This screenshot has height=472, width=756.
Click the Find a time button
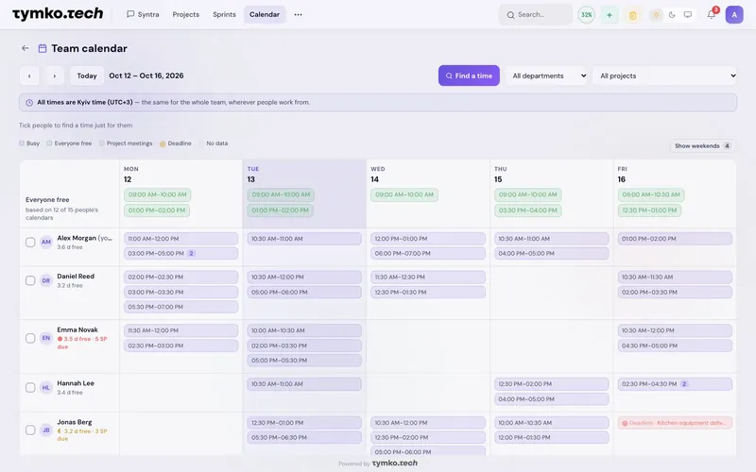pos(469,76)
